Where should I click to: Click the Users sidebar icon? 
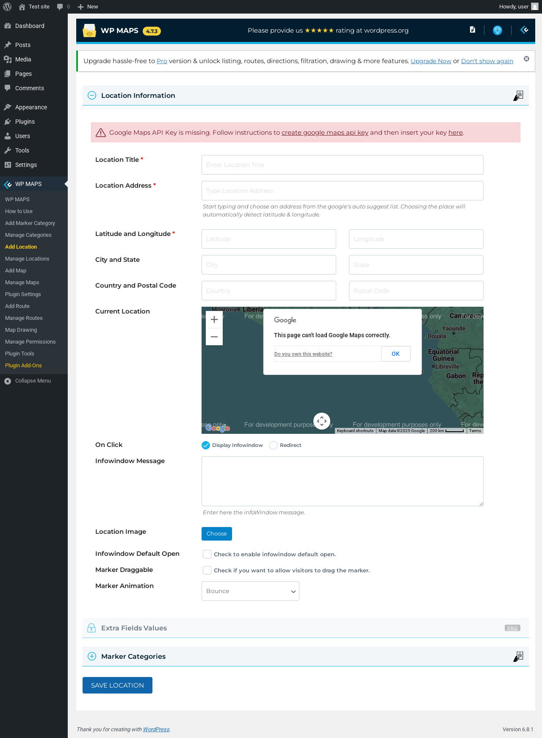point(8,136)
